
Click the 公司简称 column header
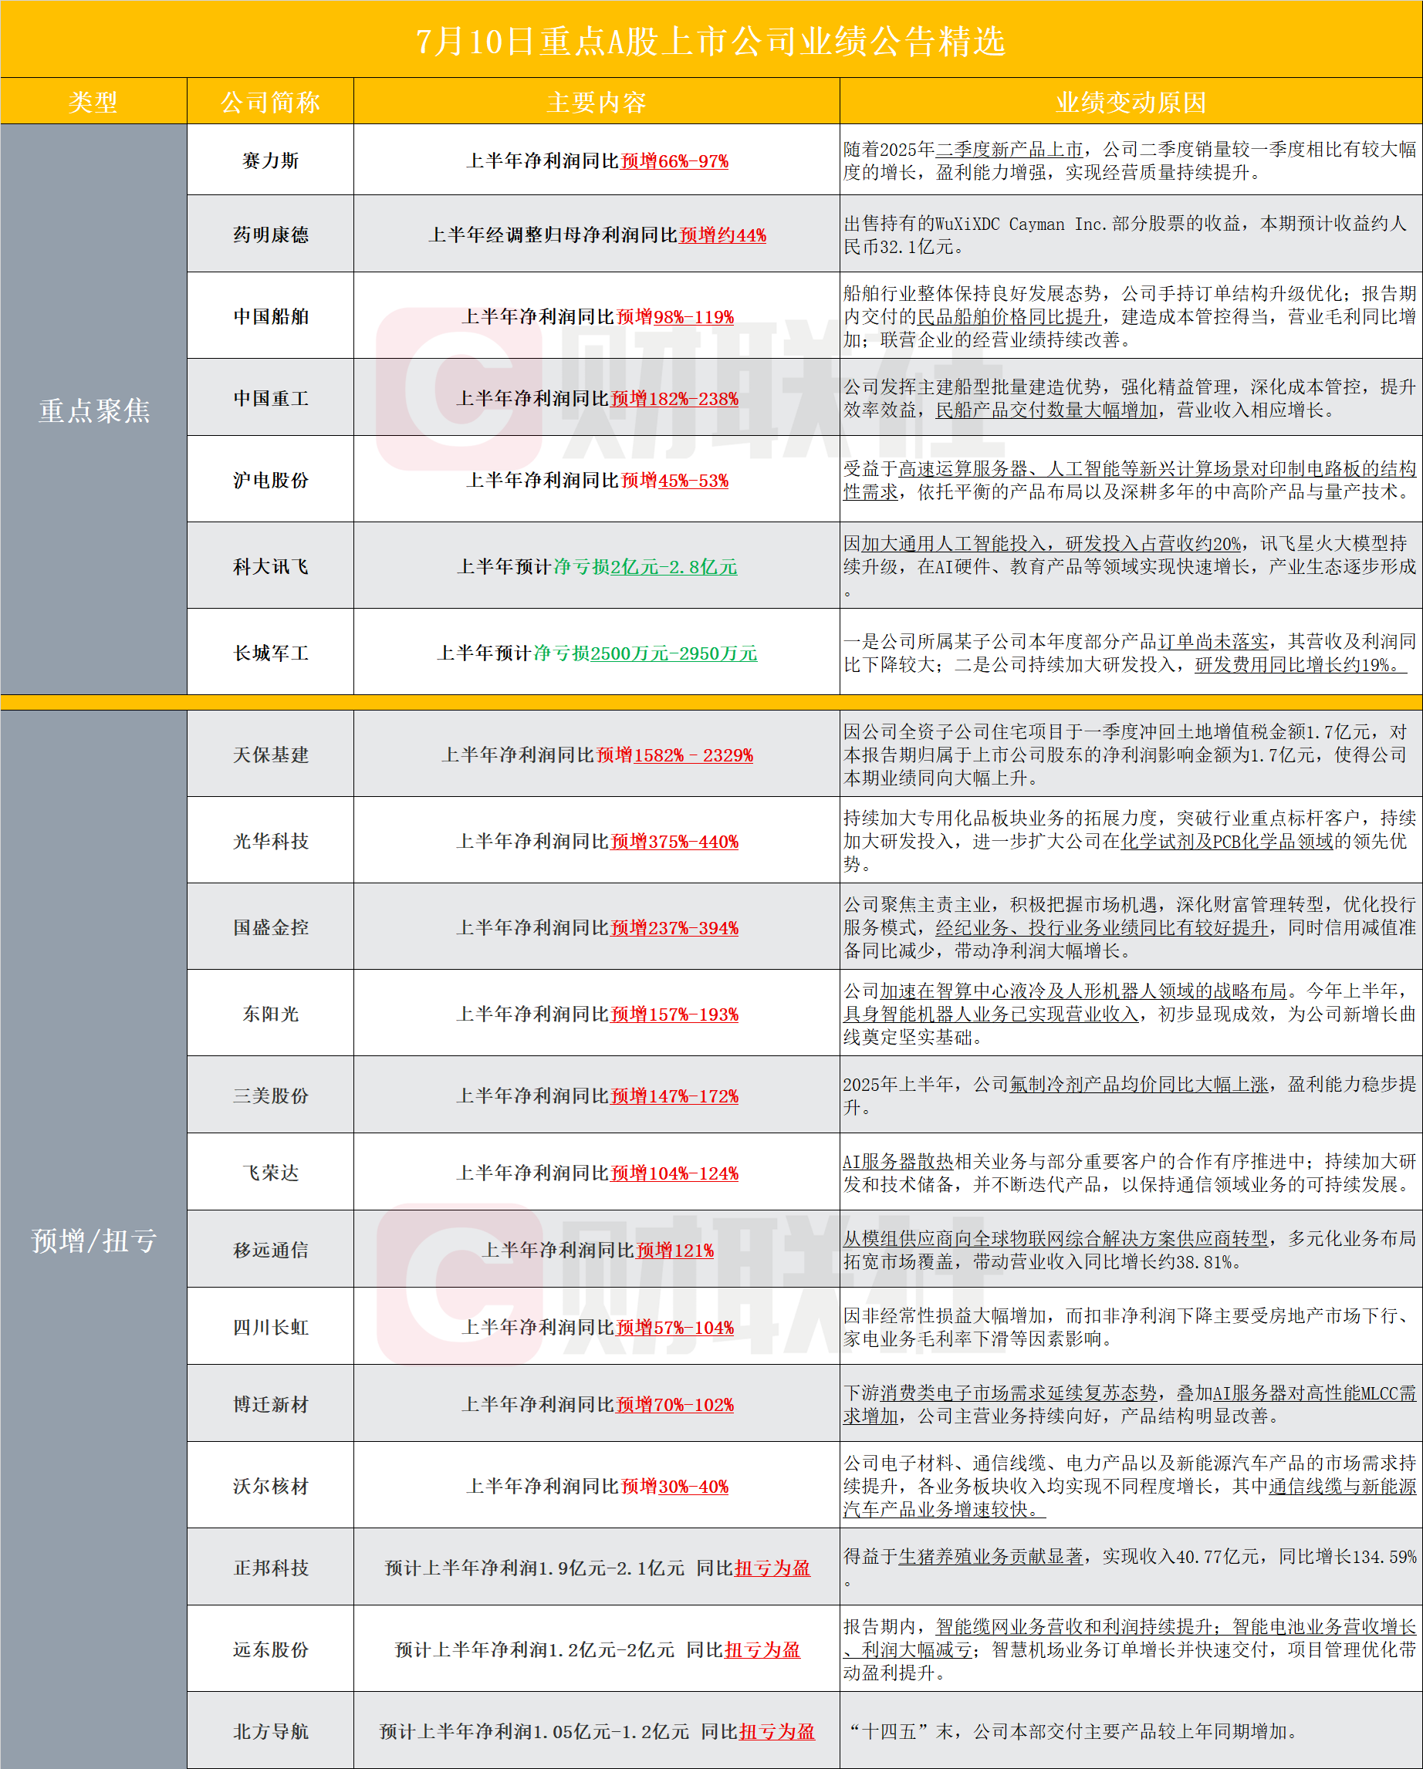(270, 102)
